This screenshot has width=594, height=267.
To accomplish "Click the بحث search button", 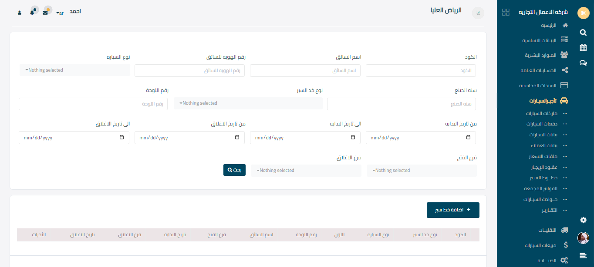I will (234, 170).
